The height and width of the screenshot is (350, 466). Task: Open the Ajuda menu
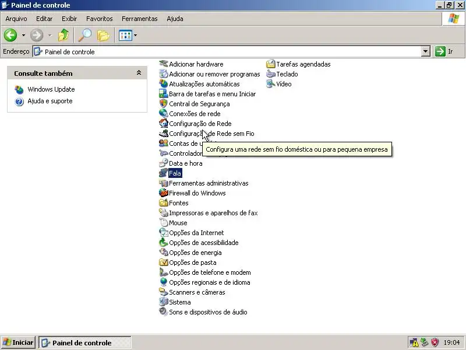click(x=175, y=19)
